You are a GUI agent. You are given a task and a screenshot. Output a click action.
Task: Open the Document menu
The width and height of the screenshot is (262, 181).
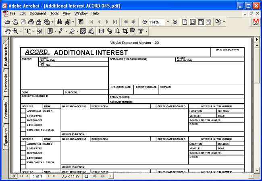tap(38, 13)
